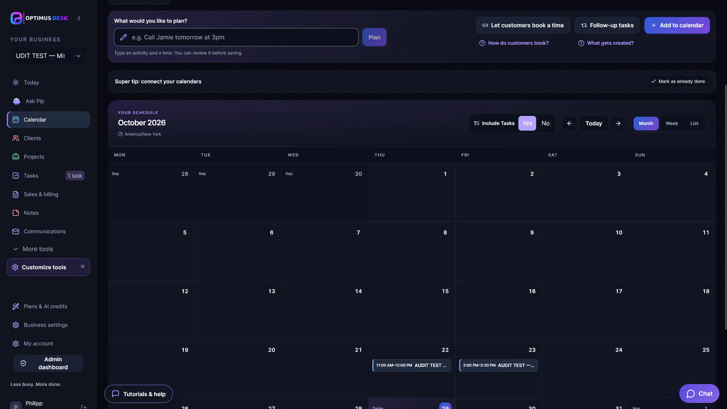The height and width of the screenshot is (409, 727).
Task: Click the Plan button
Action: point(374,37)
